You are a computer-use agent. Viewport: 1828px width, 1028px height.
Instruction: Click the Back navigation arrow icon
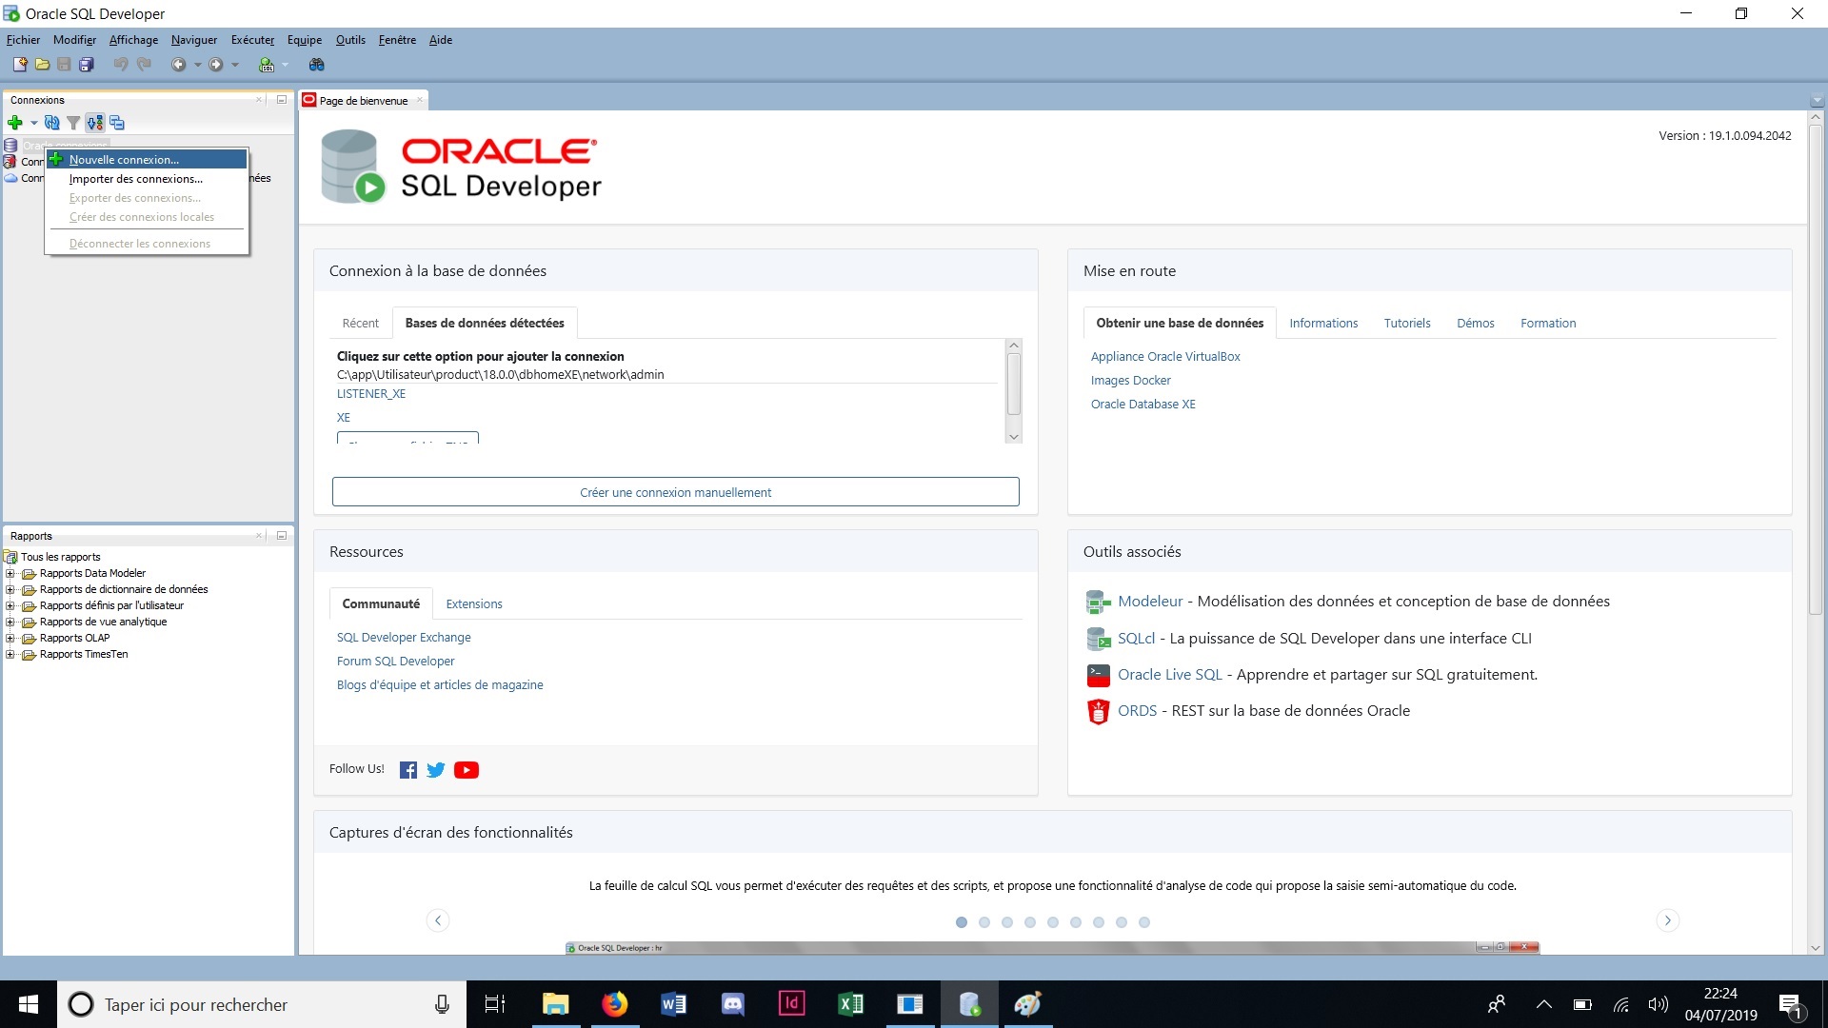(178, 65)
